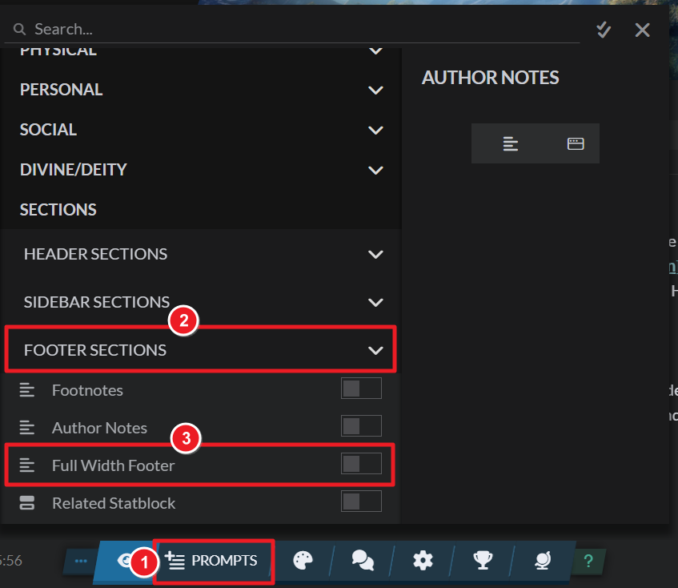The width and height of the screenshot is (678, 588).
Task: Click the Full Width Footer text-lines icon
Action: click(26, 465)
